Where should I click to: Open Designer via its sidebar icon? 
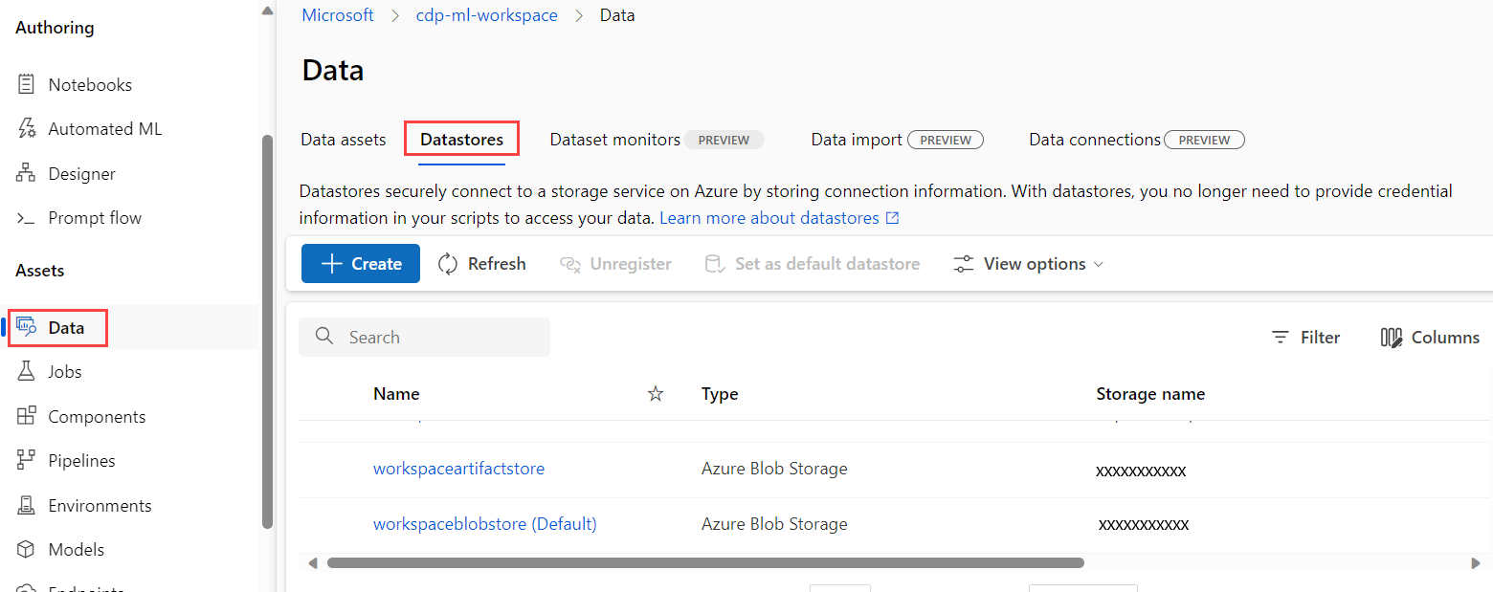27,174
